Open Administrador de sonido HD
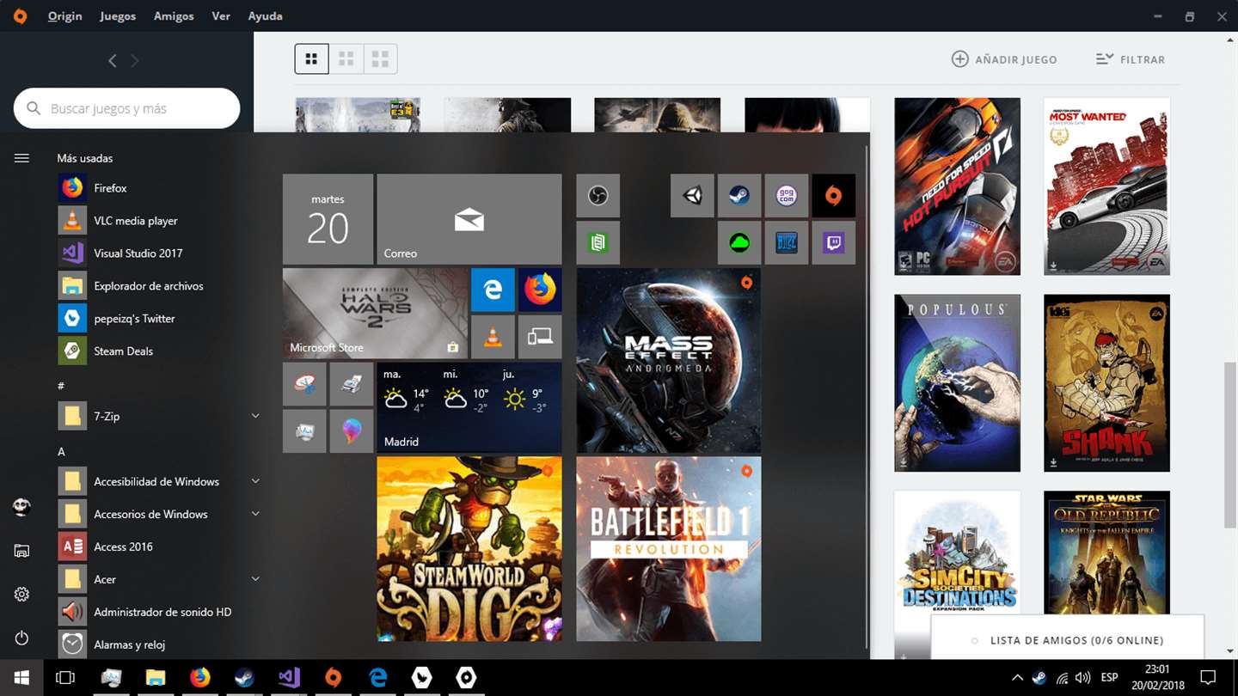 coord(159,613)
